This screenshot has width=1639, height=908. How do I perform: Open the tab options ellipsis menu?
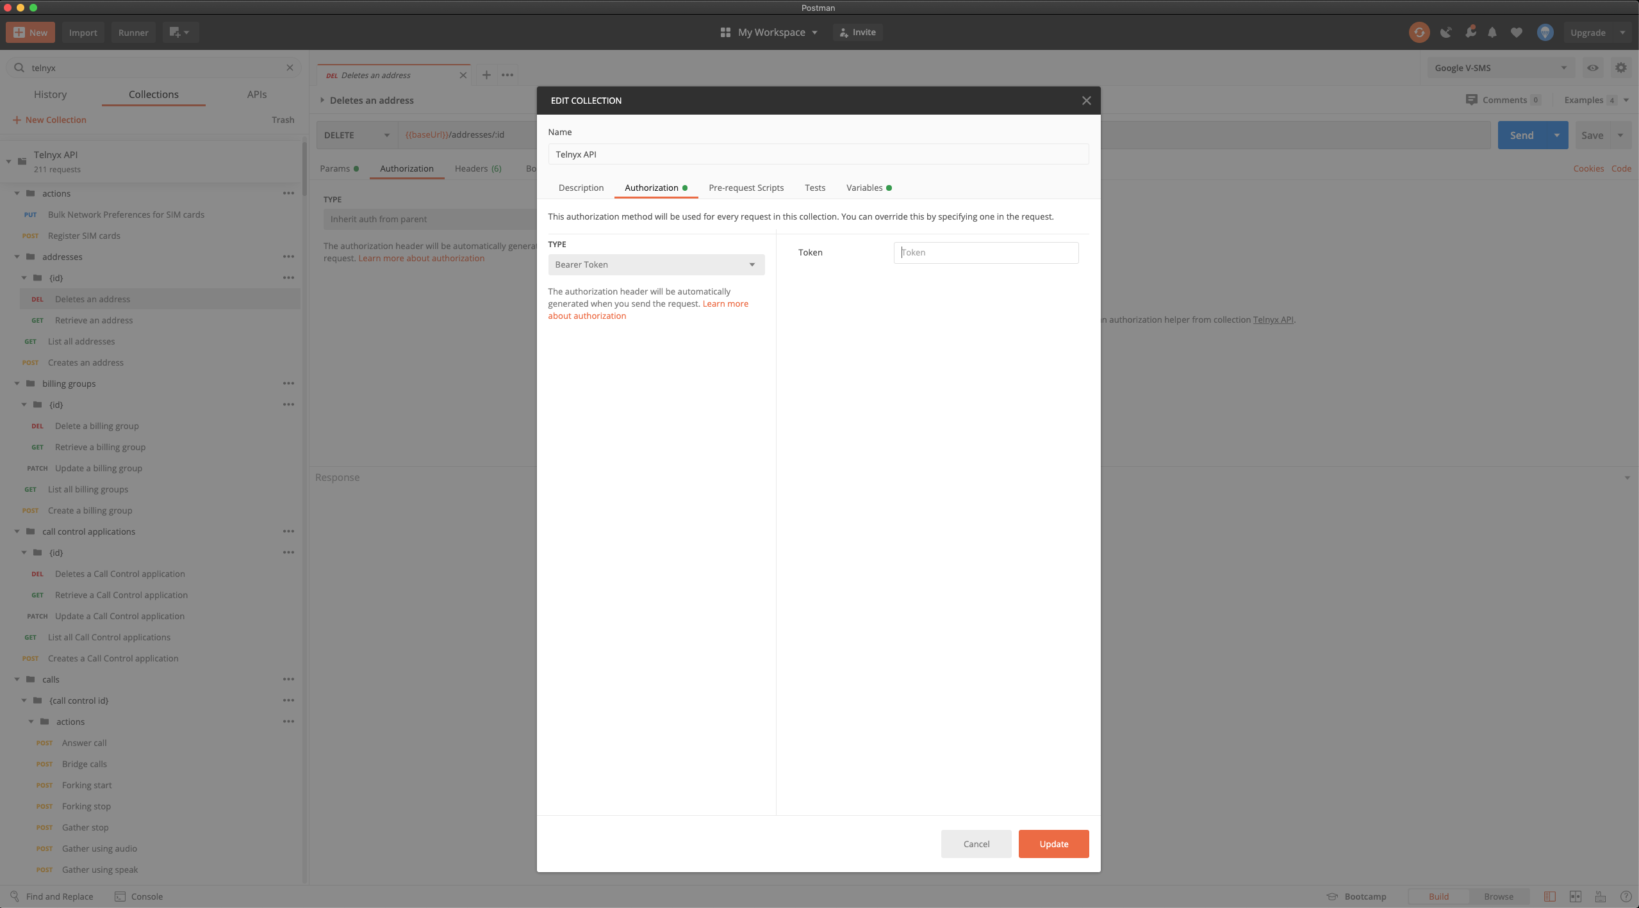pos(507,75)
